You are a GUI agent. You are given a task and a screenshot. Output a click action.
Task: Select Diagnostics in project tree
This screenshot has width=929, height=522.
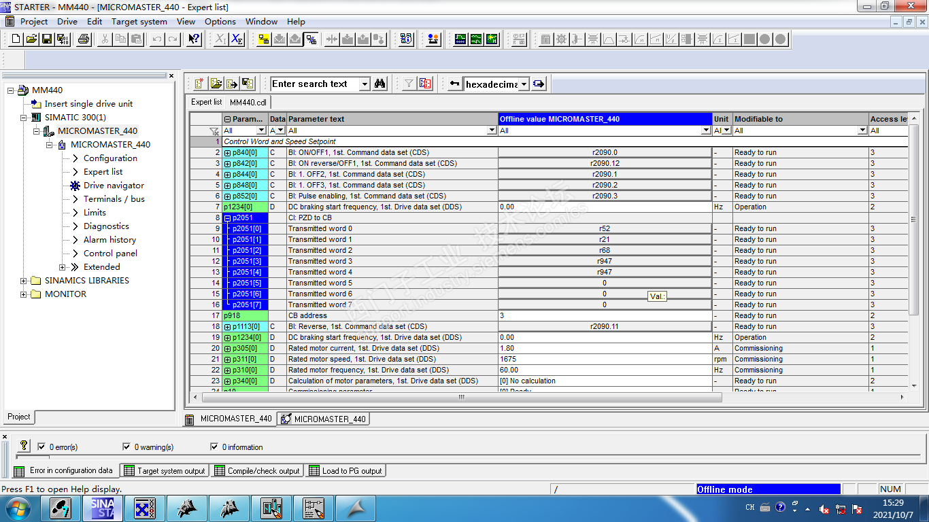[106, 226]
